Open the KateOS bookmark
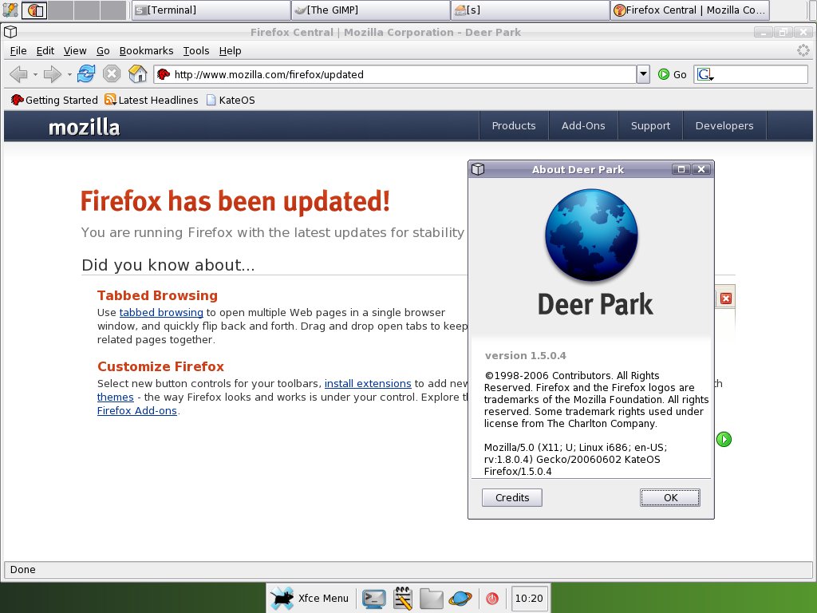This screenshot has width=817, height=613. click(231, 100)
